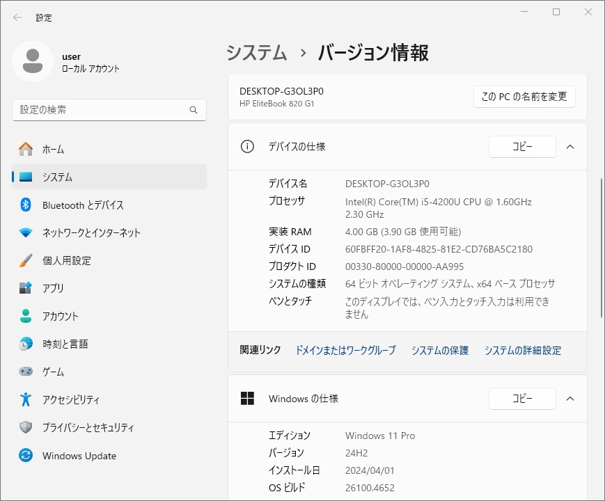This screenshot has height=501, width=605.
Task: Click the ペンとタッチ label
Action: (x=290, y=301)
